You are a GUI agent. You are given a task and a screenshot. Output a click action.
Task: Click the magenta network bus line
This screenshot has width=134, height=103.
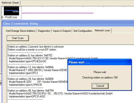58,13
